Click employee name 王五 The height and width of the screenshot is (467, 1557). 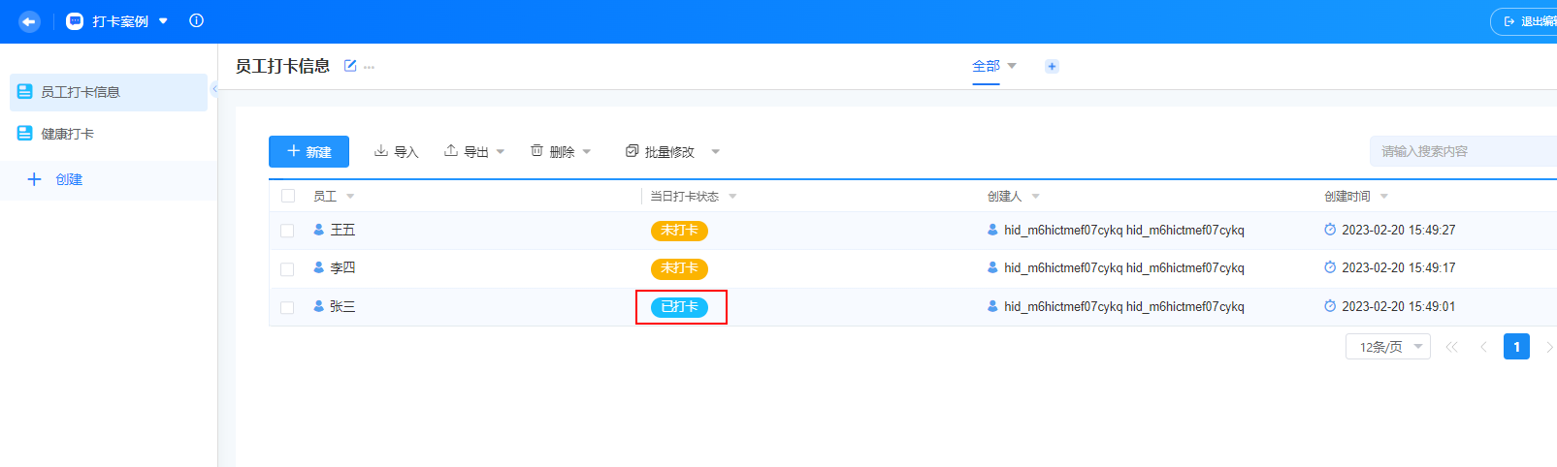point(342,230)
